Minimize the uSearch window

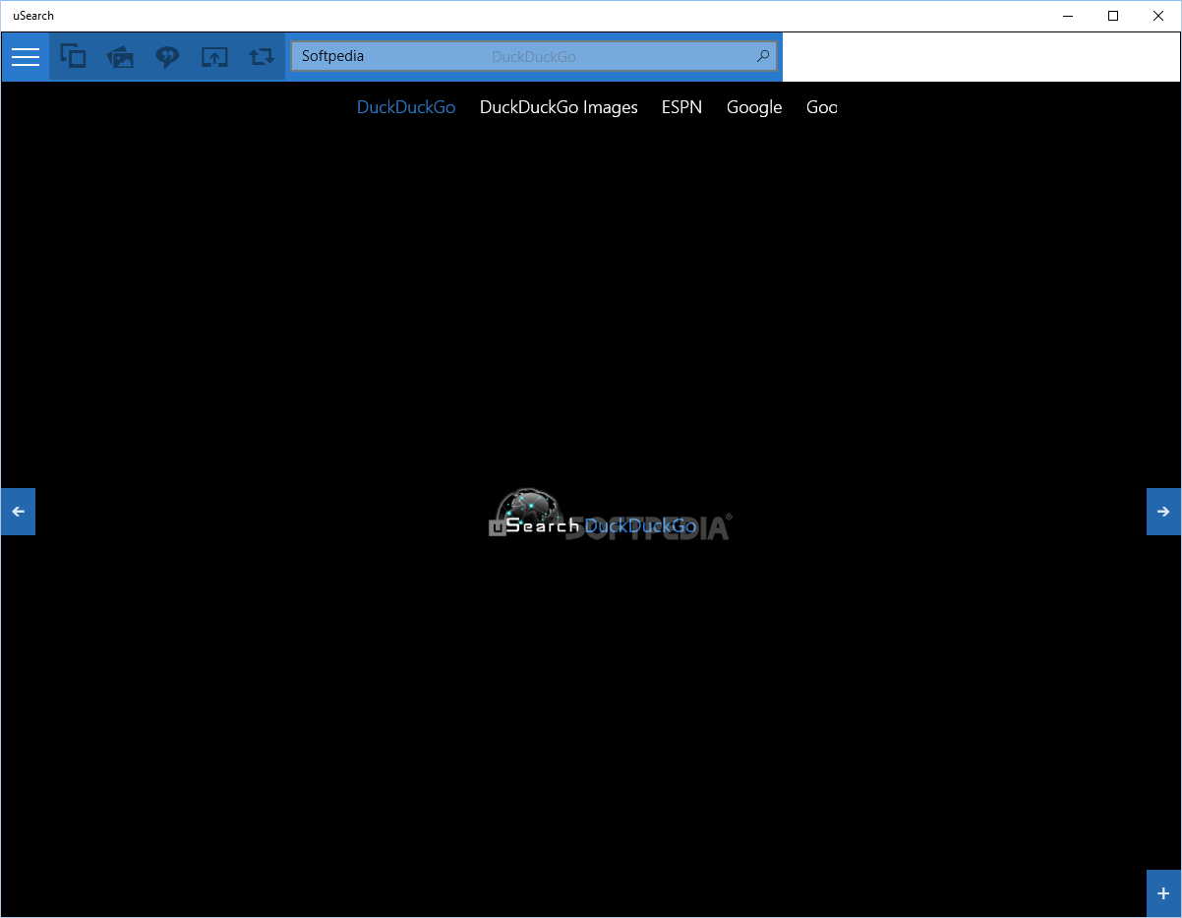[1068, 16]
